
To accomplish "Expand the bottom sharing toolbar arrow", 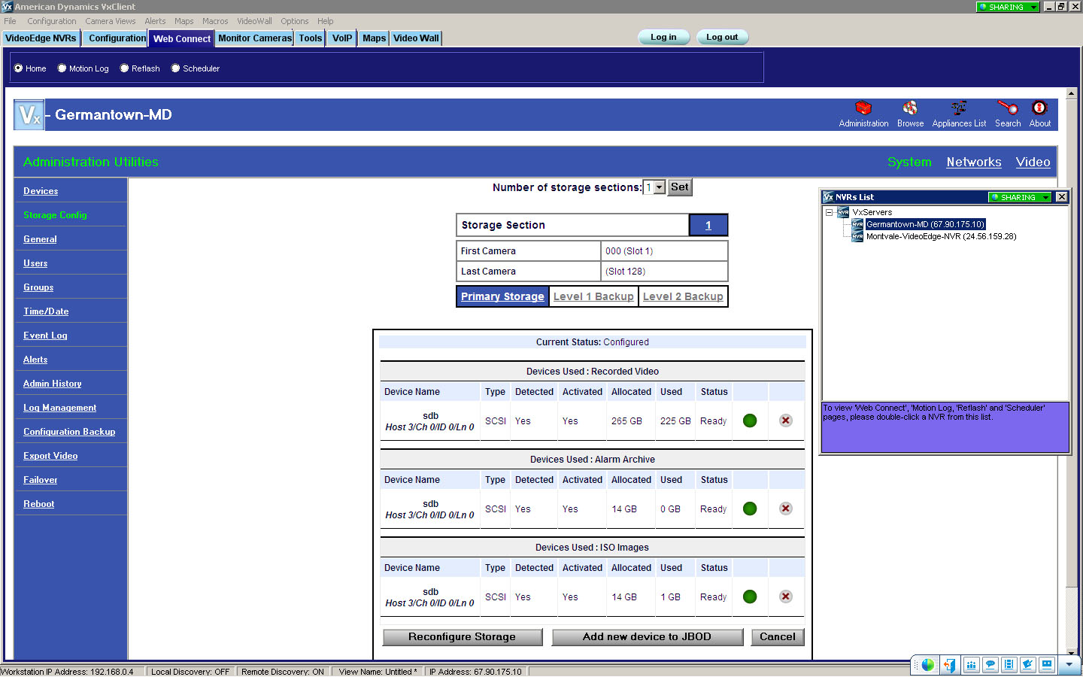I will [x=1069, y=665].
